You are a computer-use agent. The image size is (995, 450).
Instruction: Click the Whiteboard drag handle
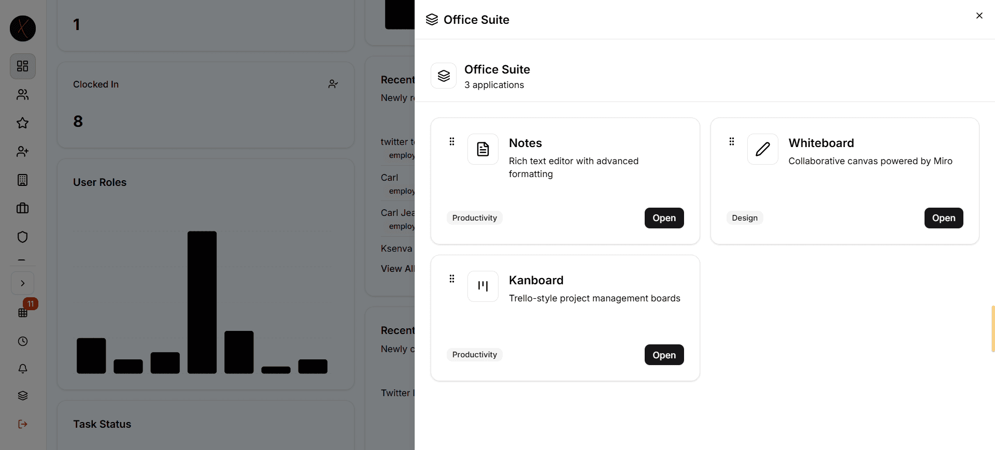pos(732,141)
